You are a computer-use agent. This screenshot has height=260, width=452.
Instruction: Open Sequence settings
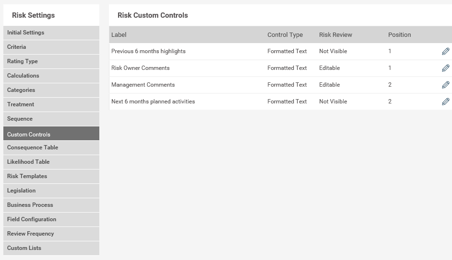(51, 119)
